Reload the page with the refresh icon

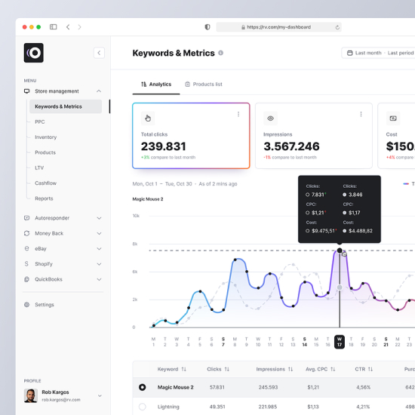[337, 27]
